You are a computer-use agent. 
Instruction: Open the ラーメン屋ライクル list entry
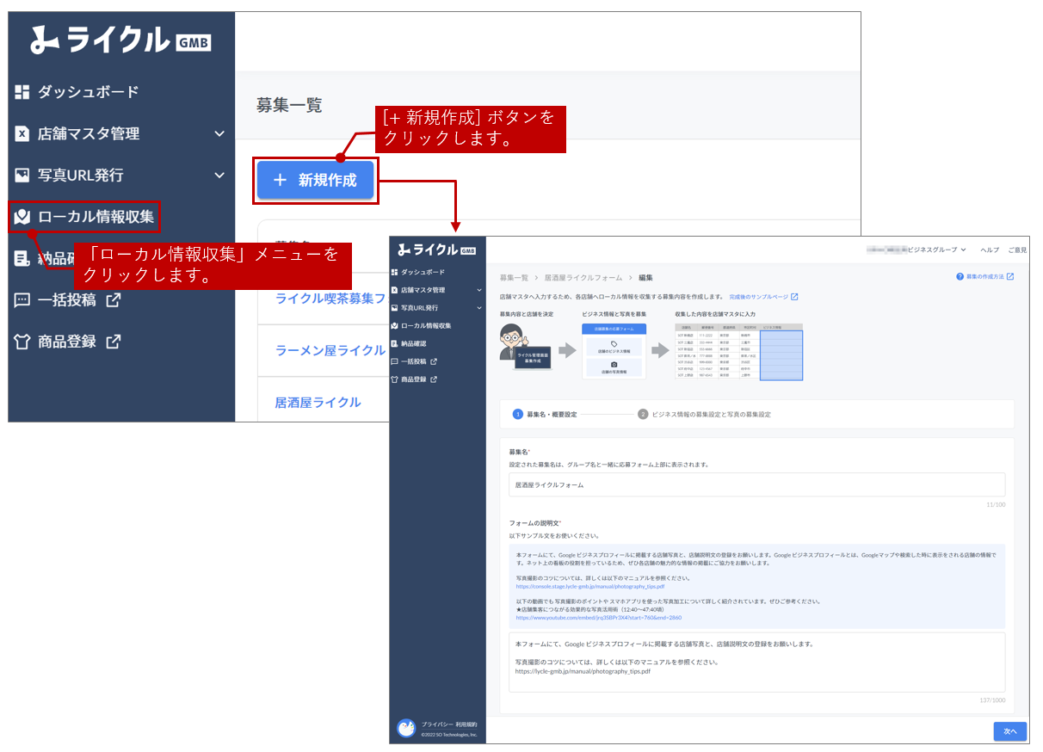click(330, 350)
